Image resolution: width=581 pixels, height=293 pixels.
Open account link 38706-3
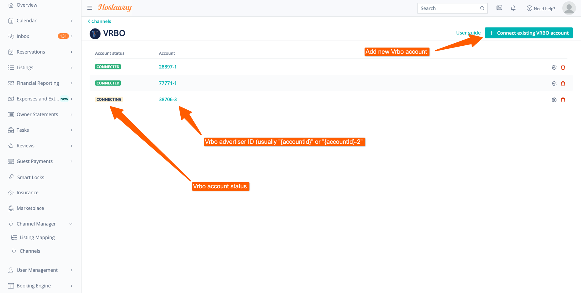pyautogui.click(x=168, y=99)
